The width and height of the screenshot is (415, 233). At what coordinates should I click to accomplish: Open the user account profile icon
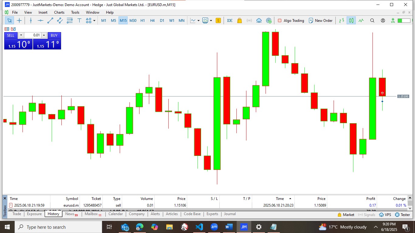coord(383,21)
